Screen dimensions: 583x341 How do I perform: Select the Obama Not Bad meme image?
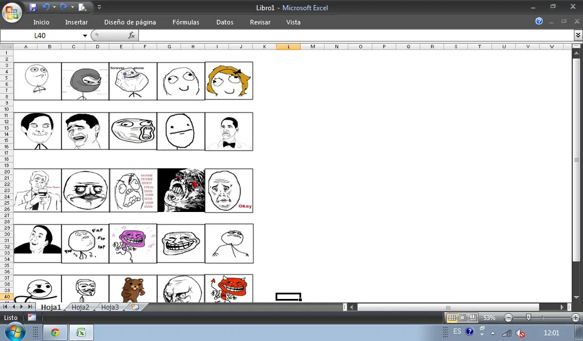click(x=229, y=131)
